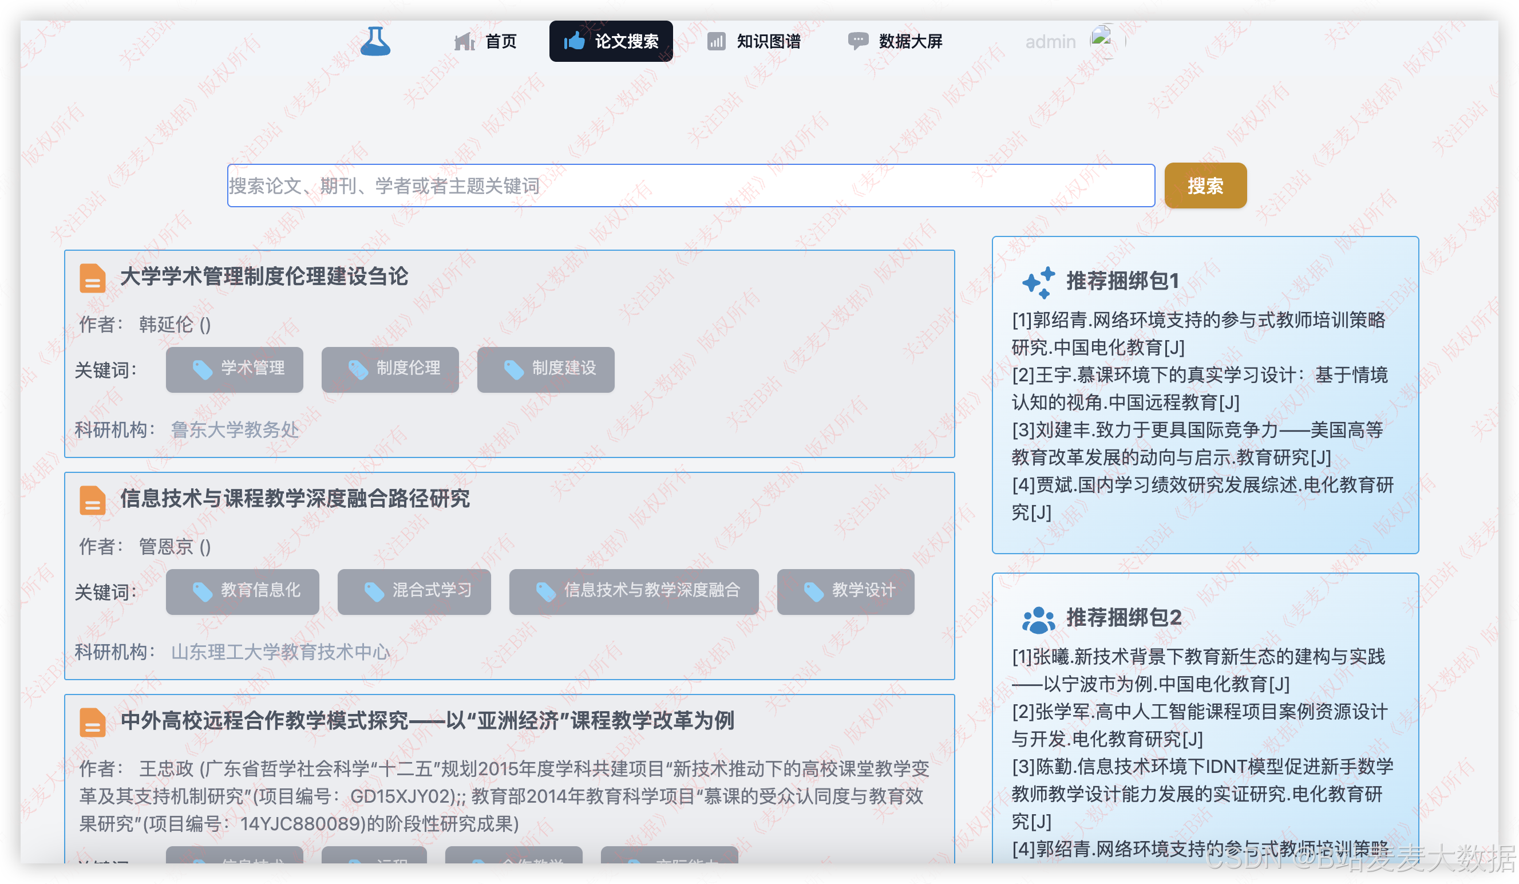Click the blue flask logo icon

point(375,41)
